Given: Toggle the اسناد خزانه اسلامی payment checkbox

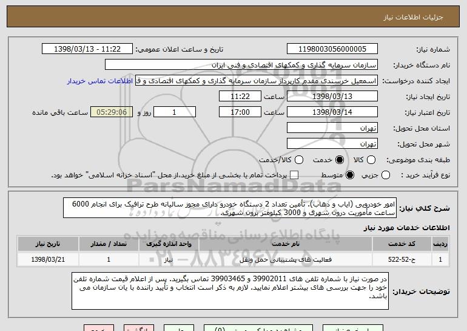Looking at the screenshot, I should point(294,176).
